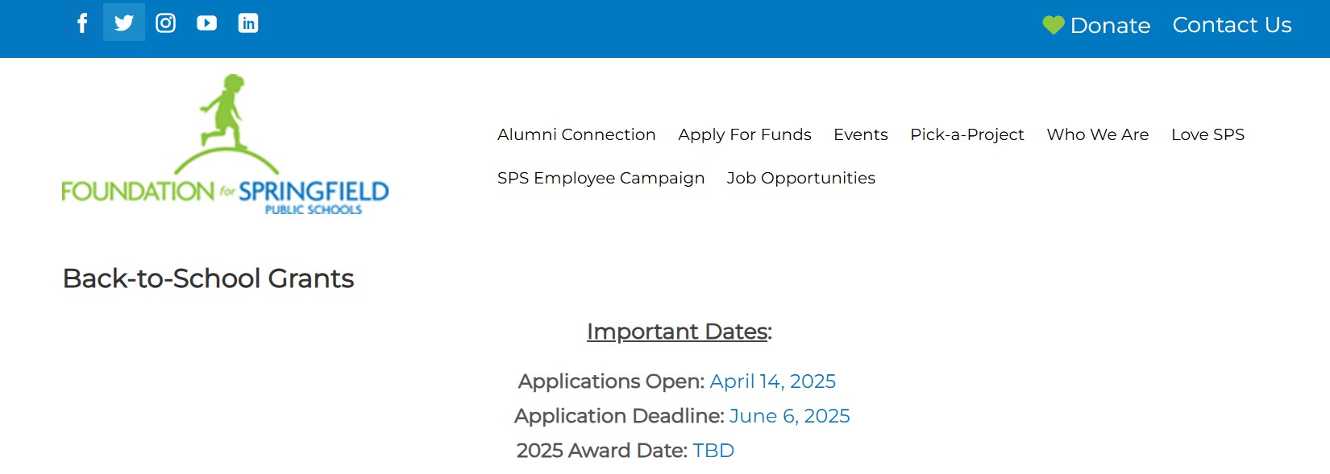
Task: Open Pick-a-Project navigation item
Action: click(x=967, y=134)
